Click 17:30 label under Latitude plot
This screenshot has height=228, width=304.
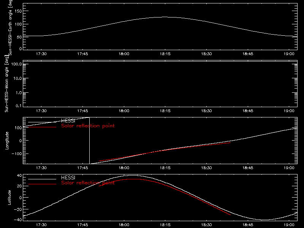[x=41, y=225]
